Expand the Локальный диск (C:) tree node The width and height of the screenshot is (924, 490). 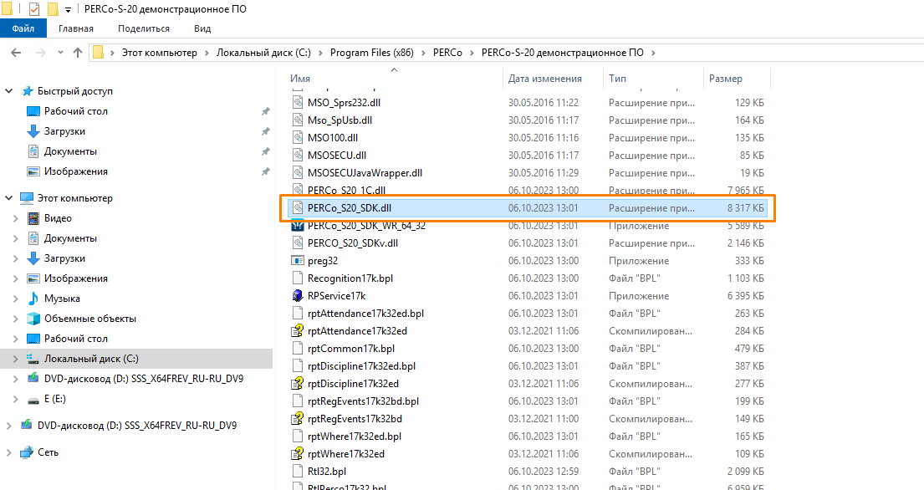[x=15, y=359]
